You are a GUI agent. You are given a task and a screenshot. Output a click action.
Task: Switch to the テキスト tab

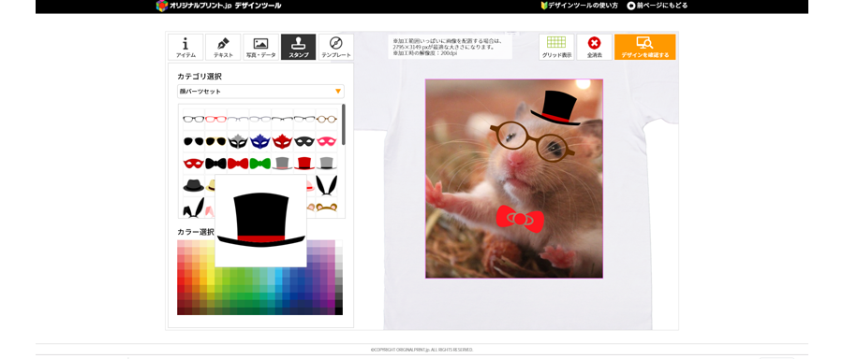[223, 48]
